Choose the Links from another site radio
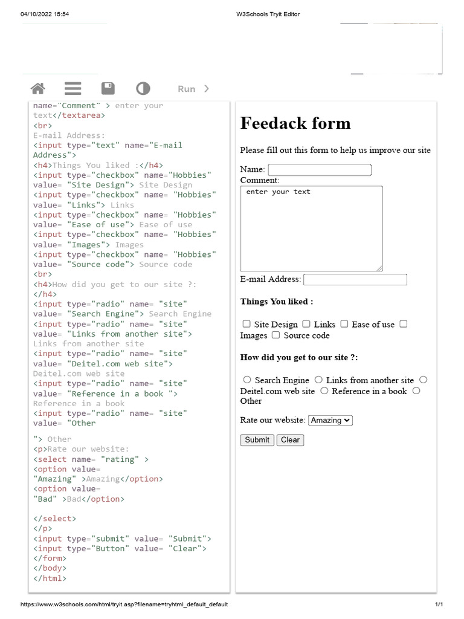 [318, 380]
